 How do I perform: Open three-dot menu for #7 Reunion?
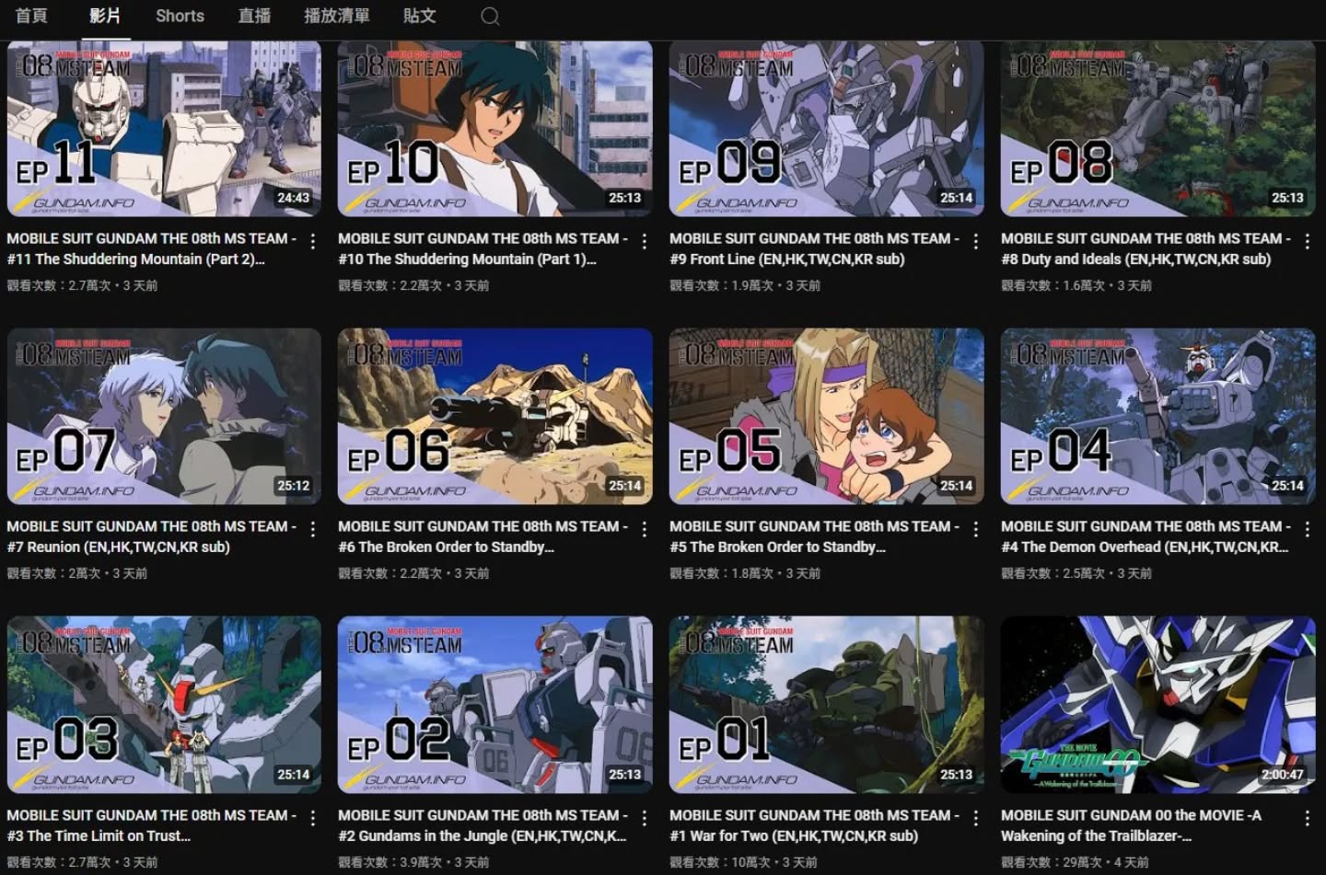click(x=313, y=529)
